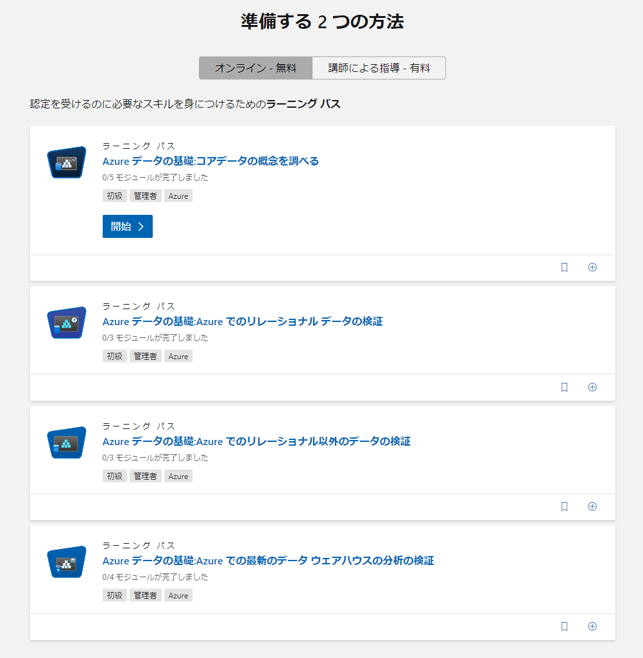This screenshot has height=658, width=643.
Task: Click the 開始 button
Action: coord(127,226)
